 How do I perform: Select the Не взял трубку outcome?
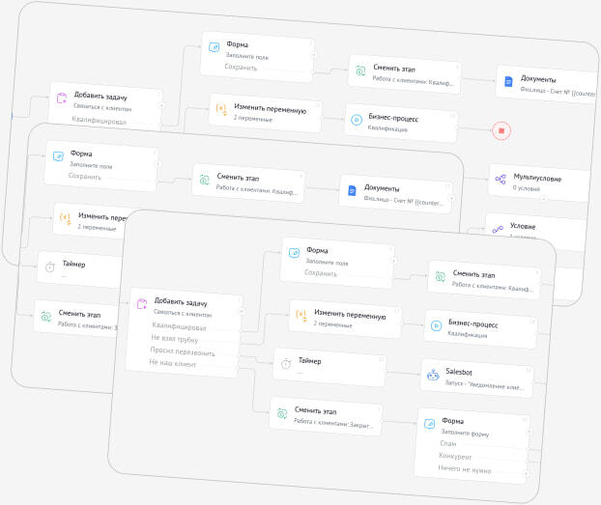tap(174, 339)
